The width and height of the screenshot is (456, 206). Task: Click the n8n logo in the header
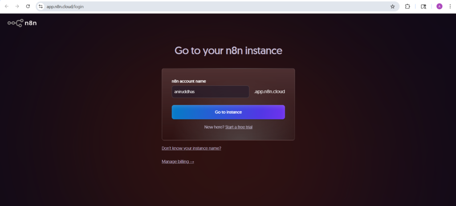pos(22,23)
